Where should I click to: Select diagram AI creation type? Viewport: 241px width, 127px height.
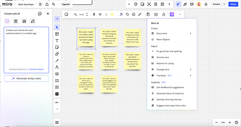33,21
